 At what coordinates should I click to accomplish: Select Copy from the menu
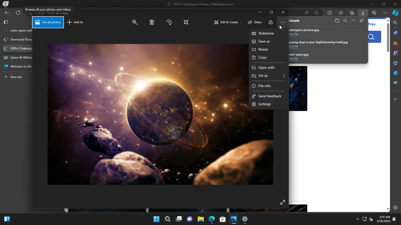tap(268, 57)
